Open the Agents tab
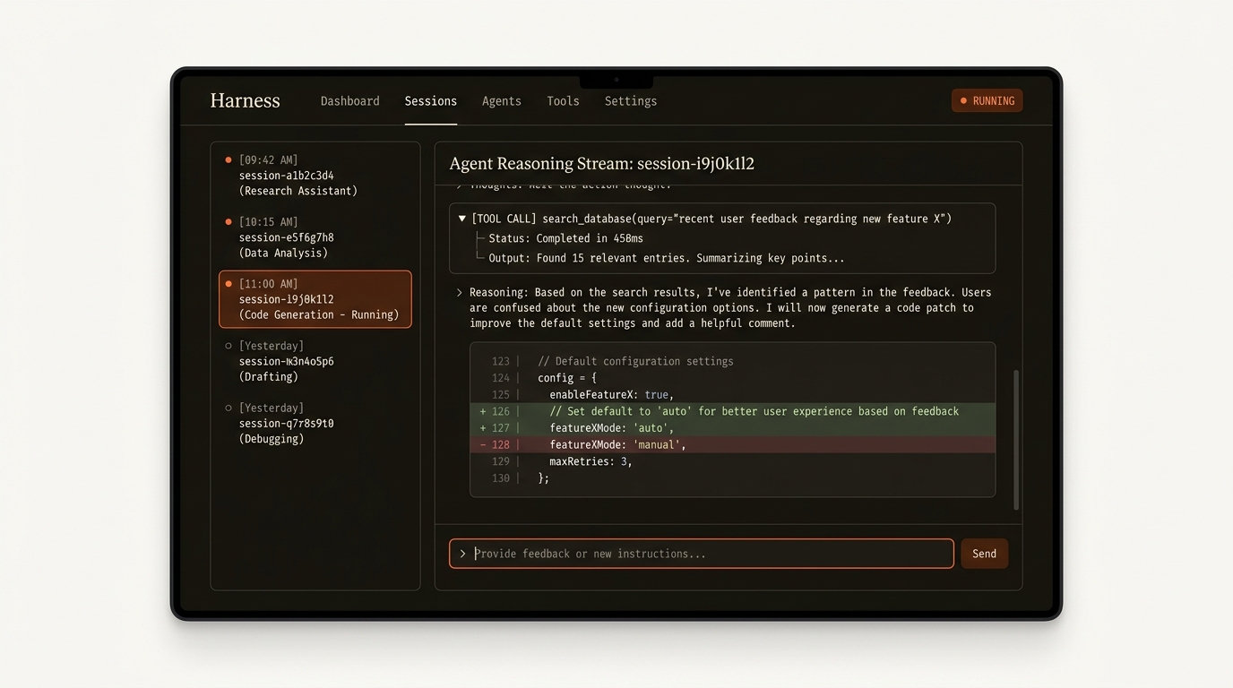This screenshot has width=1233, height=688. click(502, 101)
